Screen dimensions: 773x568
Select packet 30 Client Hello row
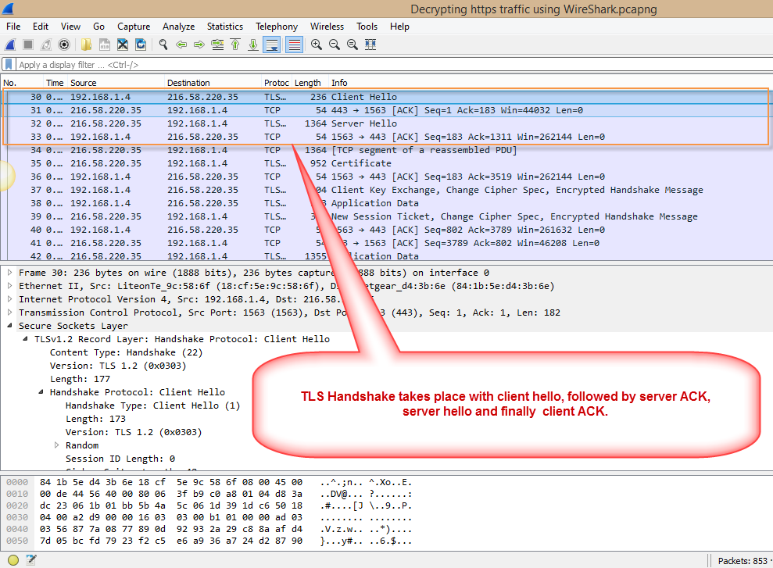tap(386, 97)
